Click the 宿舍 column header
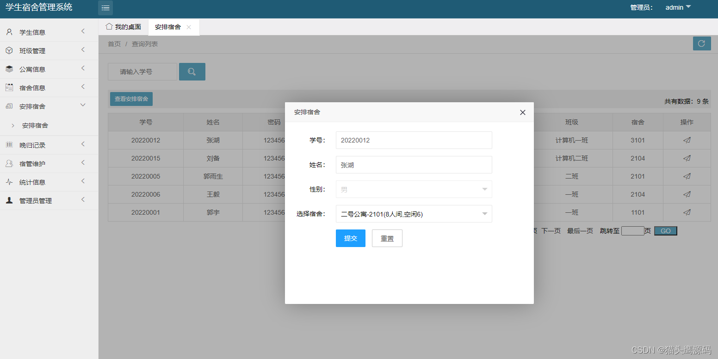This screenshot has width=718, height=359. (638, 122)
